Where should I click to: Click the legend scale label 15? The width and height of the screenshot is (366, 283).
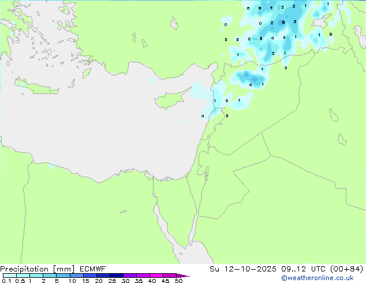pos(85,281)
